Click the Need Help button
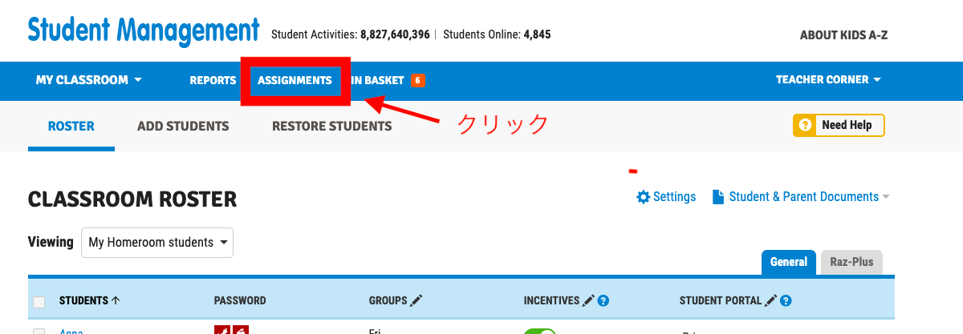Viewport: 963px width, 334px height. tap(839, 126)
